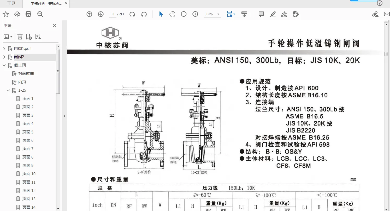This screenshot has width=390, height=211.
Task: Open bookmark options list dropdown
Action: tap(8, 37)
